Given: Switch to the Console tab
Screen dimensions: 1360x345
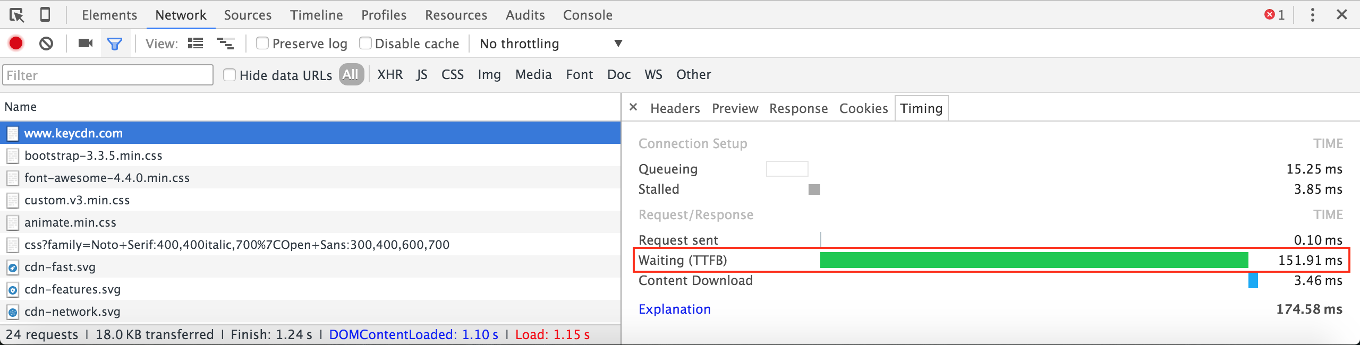Looking at the screenshot, I should 588,15.
